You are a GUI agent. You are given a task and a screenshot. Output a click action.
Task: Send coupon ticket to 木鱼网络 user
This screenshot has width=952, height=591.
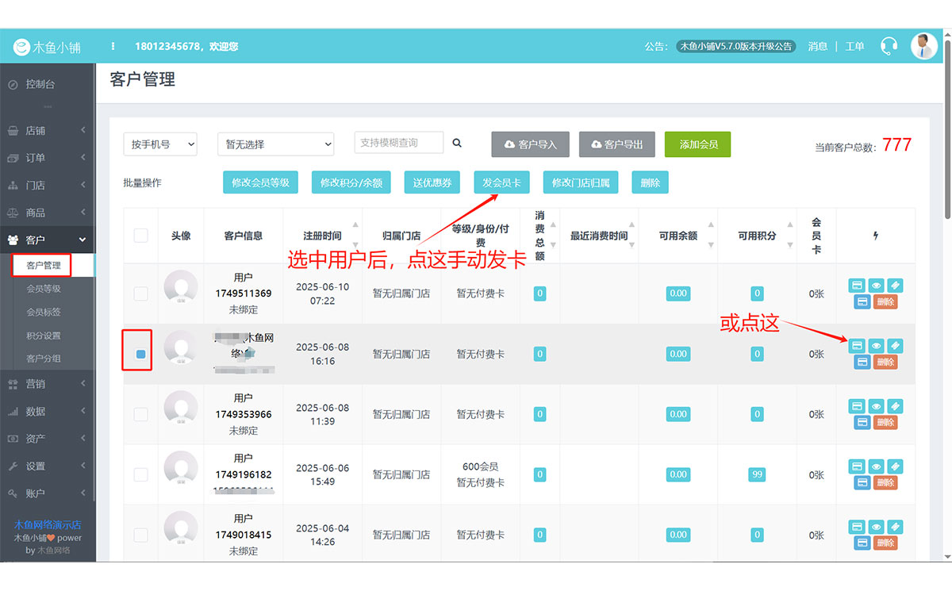[x=895, y=346]
